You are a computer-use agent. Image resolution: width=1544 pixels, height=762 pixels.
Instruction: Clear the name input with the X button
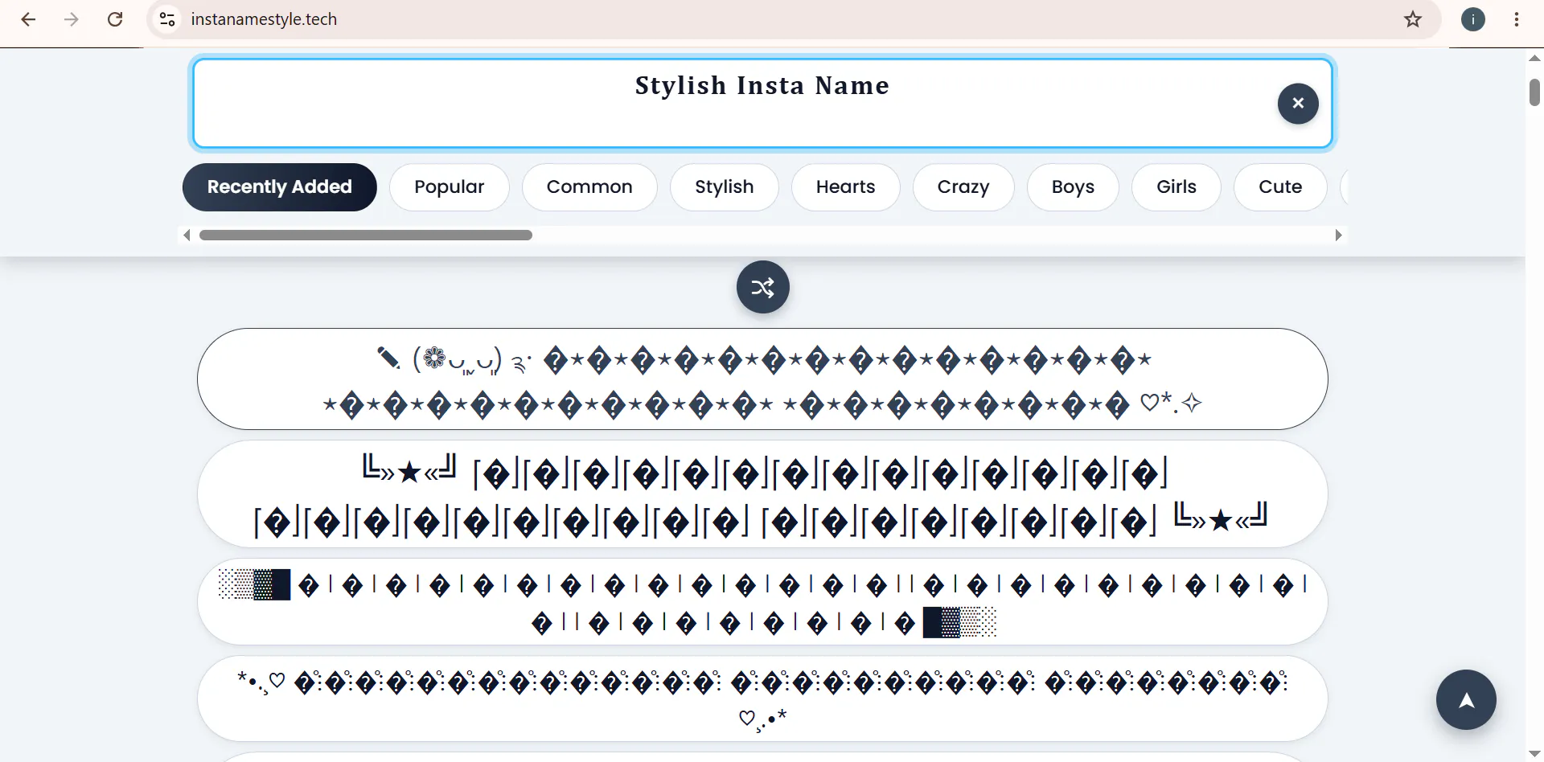click(1298, 103)
